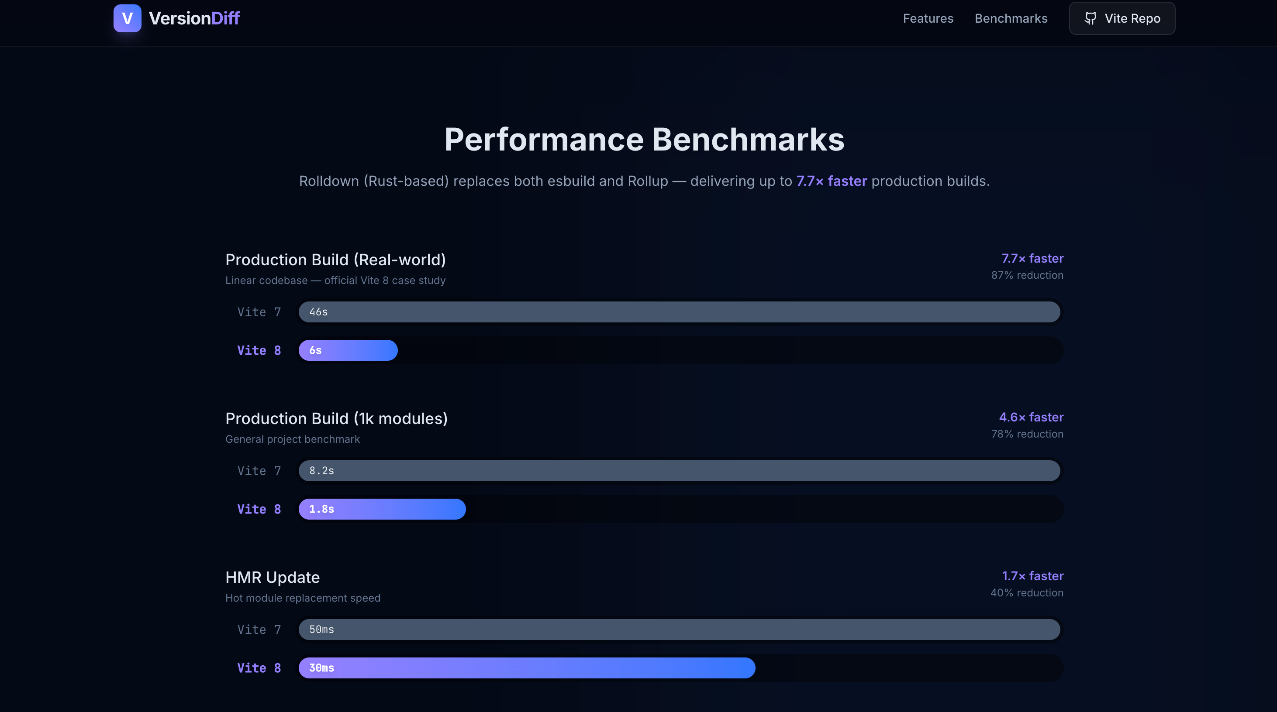Image resolution: width=1277 pixels, height=712 pixels.
Task: Click the 87% reduction text
Action: coord(1027,275)
